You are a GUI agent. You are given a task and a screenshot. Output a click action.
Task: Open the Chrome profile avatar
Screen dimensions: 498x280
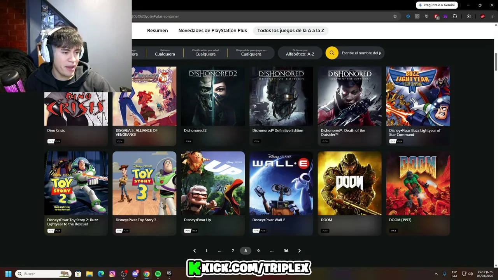coord(482,16)
